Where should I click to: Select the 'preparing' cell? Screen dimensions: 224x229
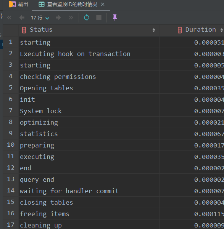pyautogui.click(x=89, y=145)
